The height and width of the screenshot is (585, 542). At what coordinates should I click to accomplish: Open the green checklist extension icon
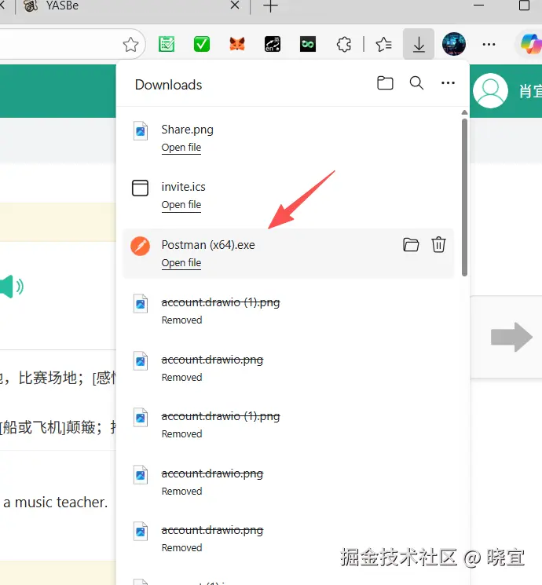[167, 45]
